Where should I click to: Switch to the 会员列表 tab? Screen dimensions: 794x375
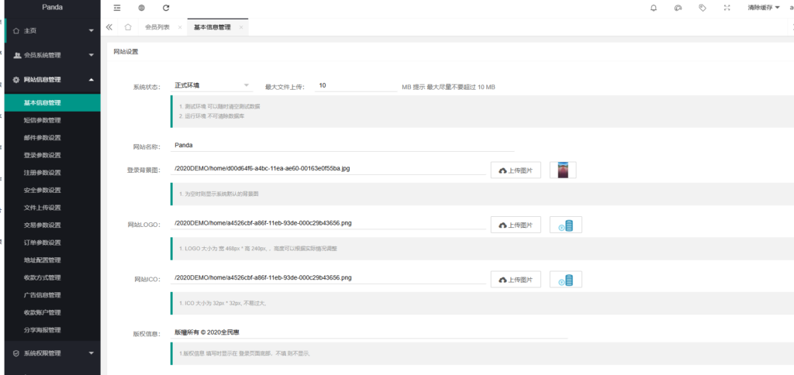pyautogui.click(x=157, y=27)
